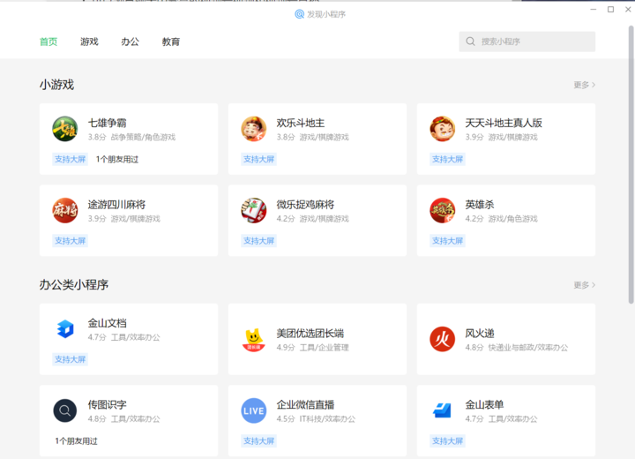The width and height of the screenshot is (635, 459).
Task: Click 支持大屏 tag on 金山表单 card
Action: [447, 440]
